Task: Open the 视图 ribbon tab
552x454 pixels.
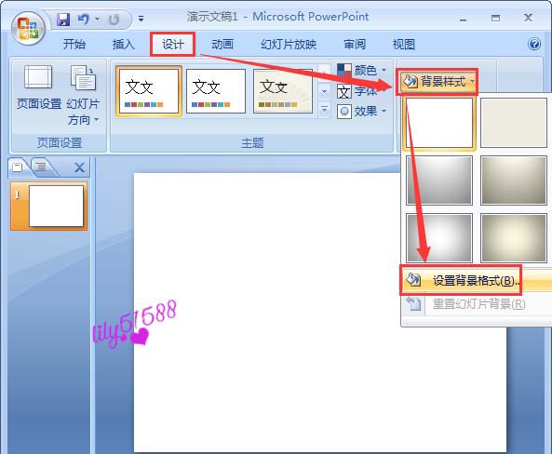Action: (x=404, y=45)
